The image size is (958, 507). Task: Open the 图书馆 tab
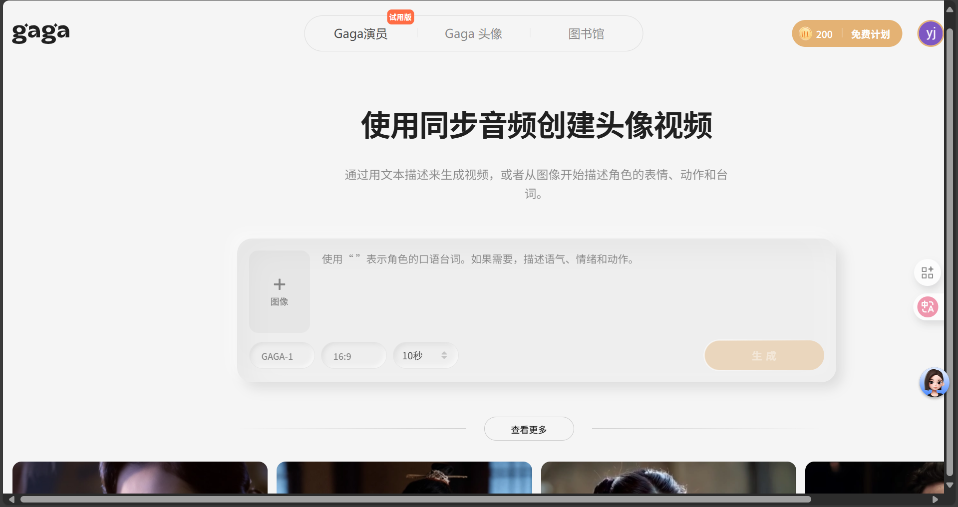coord(586,34)
